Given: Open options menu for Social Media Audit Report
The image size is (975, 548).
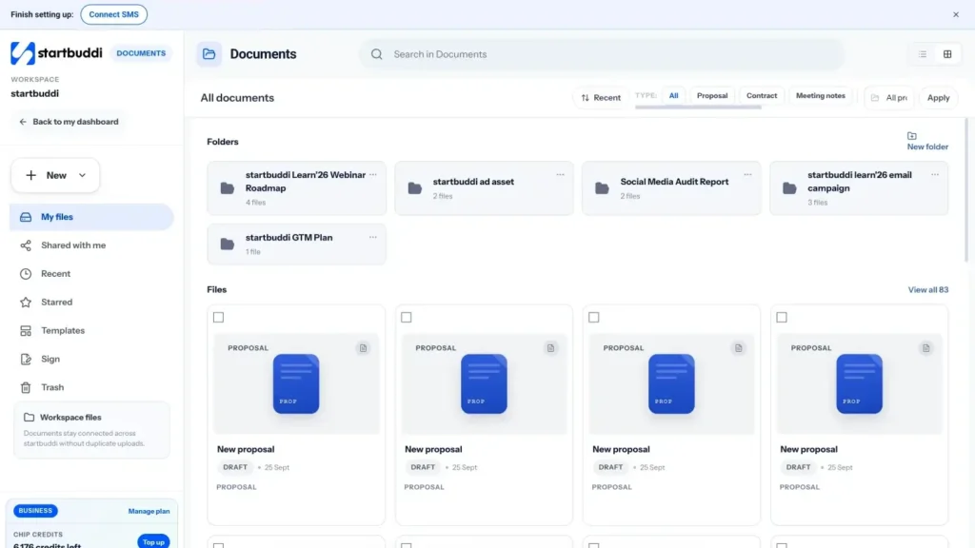Looking at the screenshot, I should [x=748, y=175].
